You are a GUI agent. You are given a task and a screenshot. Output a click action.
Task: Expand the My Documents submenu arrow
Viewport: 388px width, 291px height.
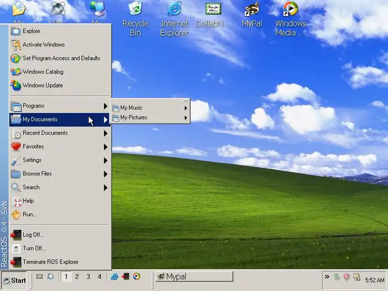pyautogui.click(x=106, y=120)
